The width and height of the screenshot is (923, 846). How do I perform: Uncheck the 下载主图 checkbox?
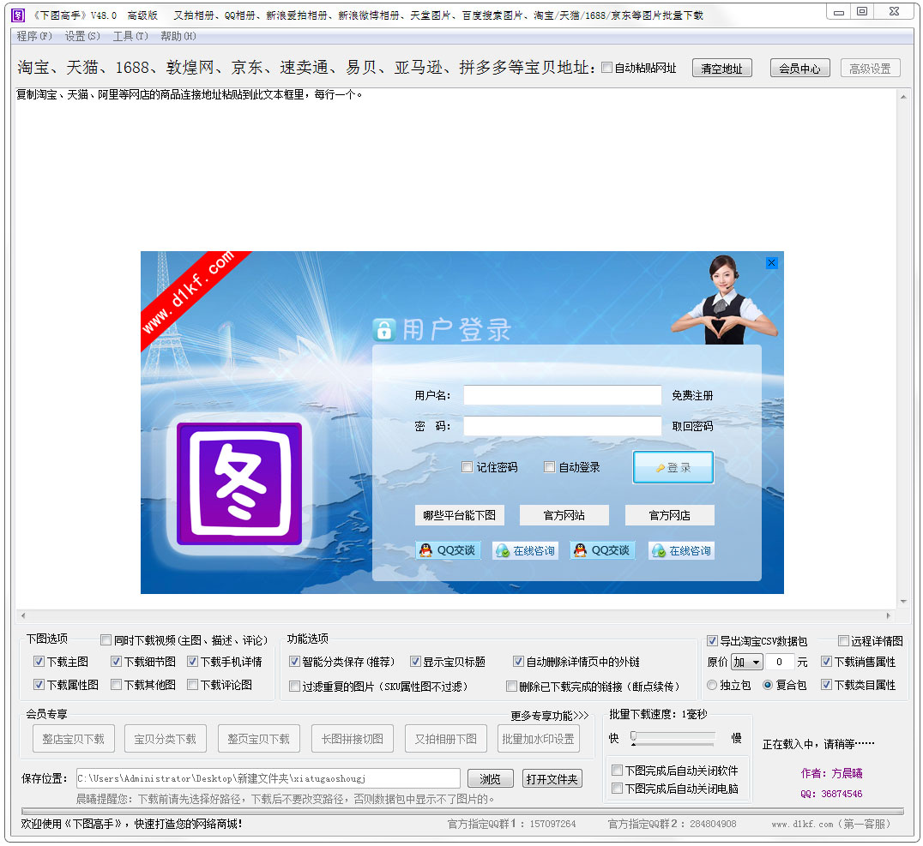pyautogui.click(x=39, y=662)
